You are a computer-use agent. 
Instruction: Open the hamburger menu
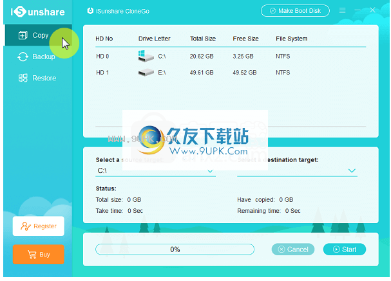[343, 10]
